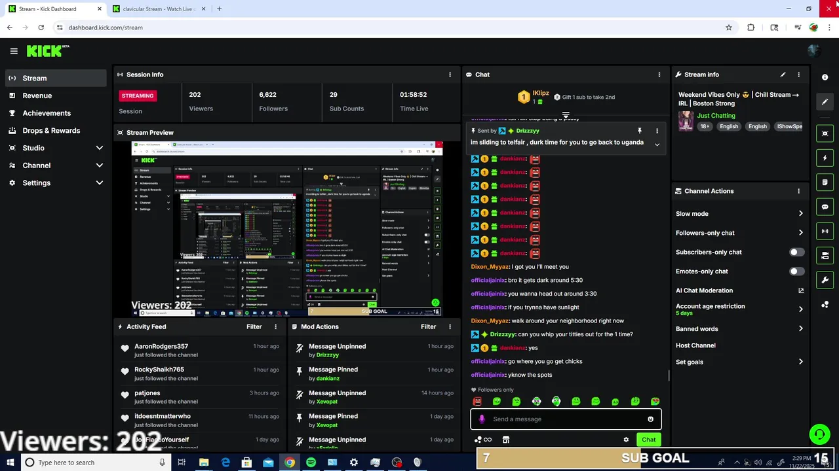Screen dimensions: 839x471
Task: Open Session Info panel three-dot menu
Action: (x=450, y=75)
